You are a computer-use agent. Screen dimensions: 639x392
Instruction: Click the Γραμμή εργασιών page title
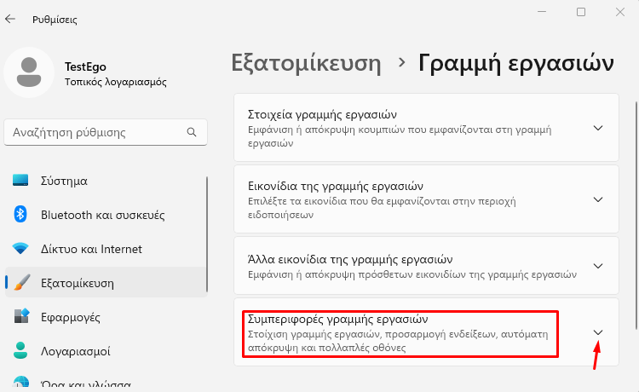click(x=516, y=64)
